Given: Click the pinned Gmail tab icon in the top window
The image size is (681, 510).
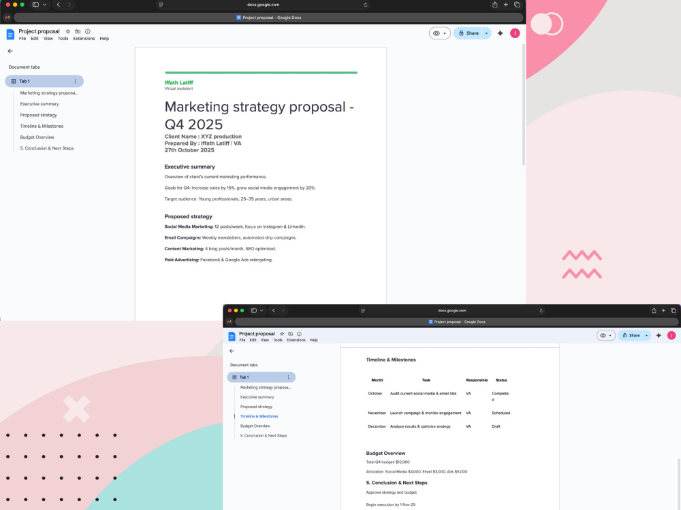Looking at the screenshot, I should tap(7, 18).
